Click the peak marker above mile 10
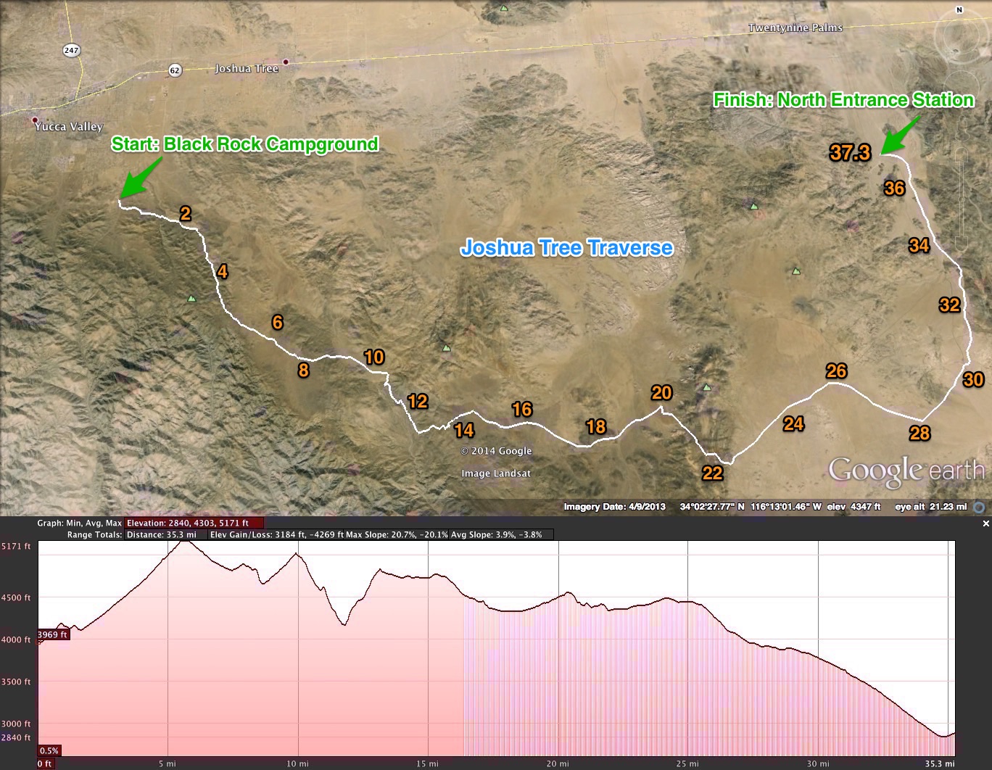Viewport: 992px width, 770px height. coord(446,347)
